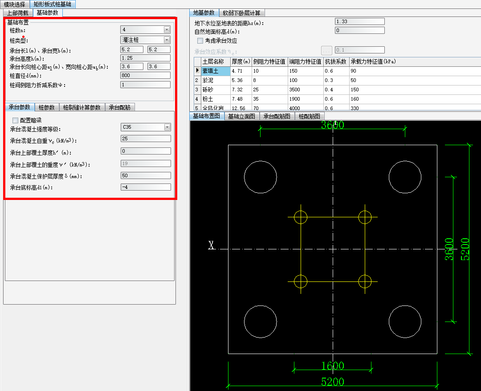The height and width of the screenshot is (391, 481).
Task: Click the 侧阻力特征值 column header
Action: 269,61
